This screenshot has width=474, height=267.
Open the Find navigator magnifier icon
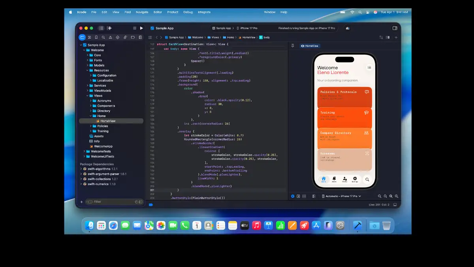click(103, 37)
